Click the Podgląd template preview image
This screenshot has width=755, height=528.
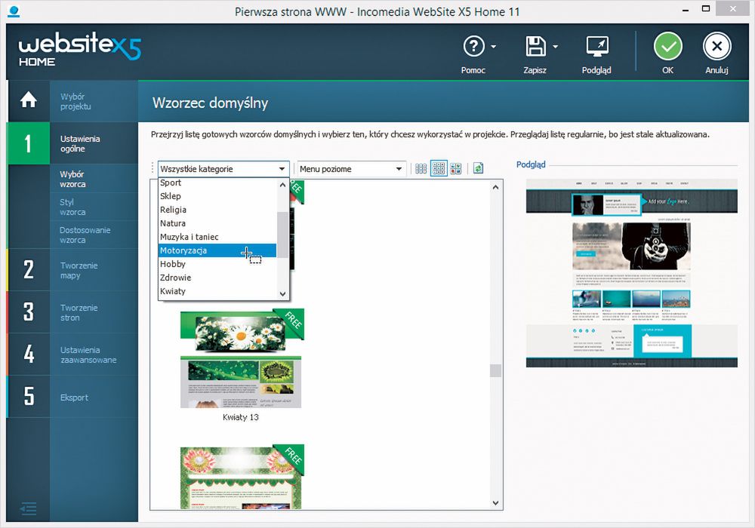[632, 273]
